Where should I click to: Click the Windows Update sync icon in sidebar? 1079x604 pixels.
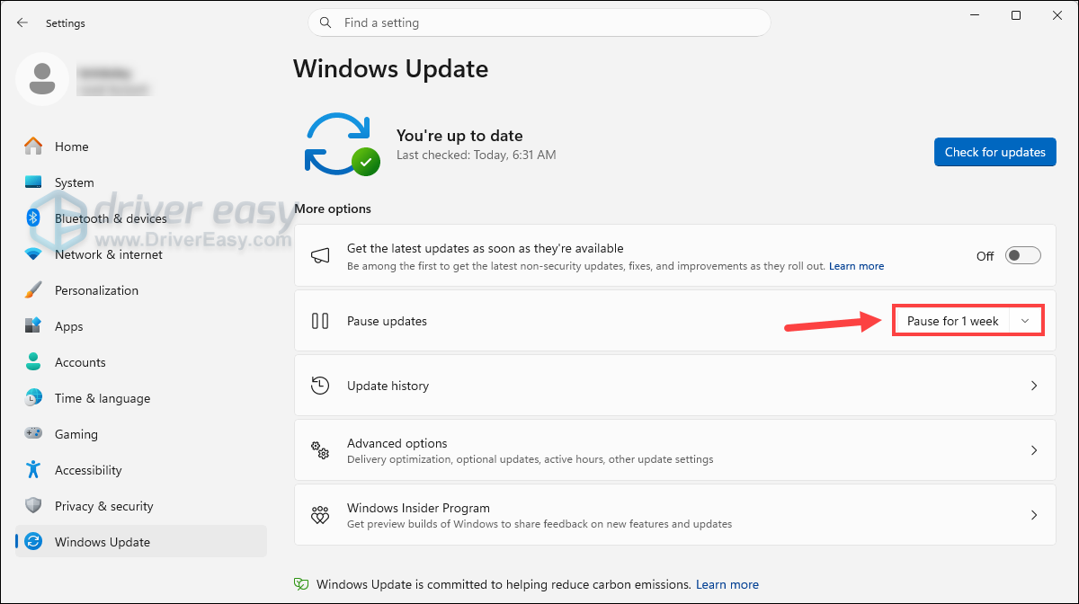33,542
